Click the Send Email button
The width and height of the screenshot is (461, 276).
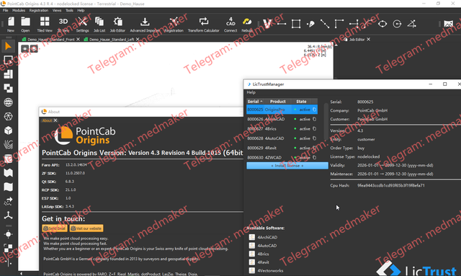tap(55, 228)
